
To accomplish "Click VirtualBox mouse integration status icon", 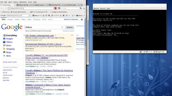I will pyautogui.click(x=154, y=52).
